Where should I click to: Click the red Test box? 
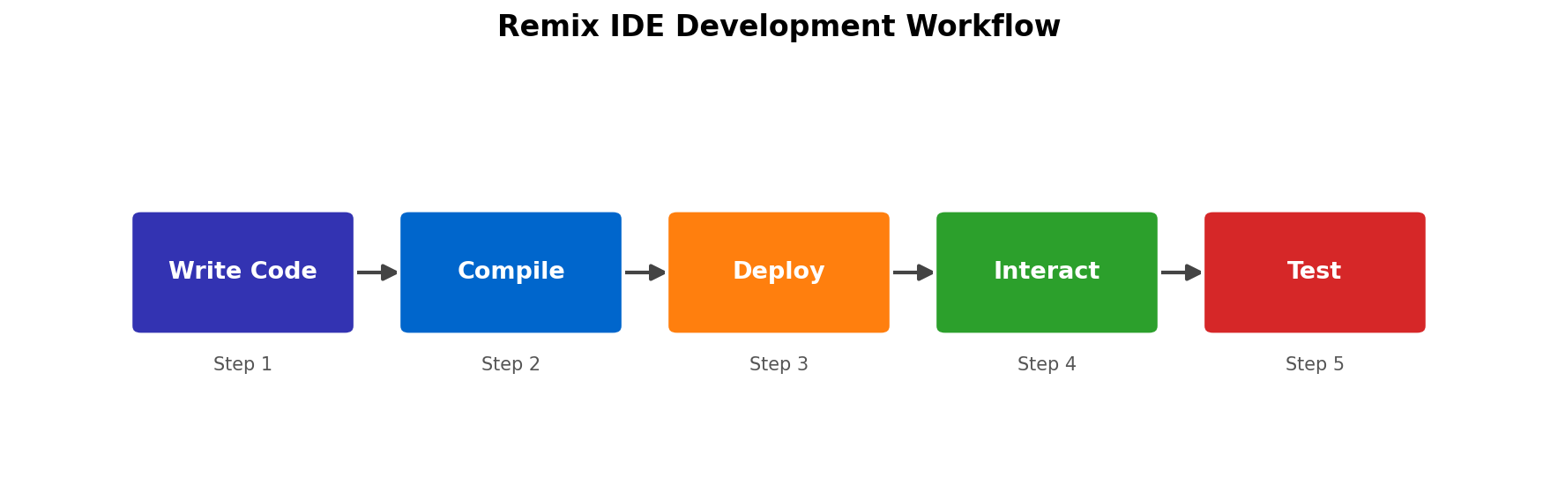point(1315,272)
